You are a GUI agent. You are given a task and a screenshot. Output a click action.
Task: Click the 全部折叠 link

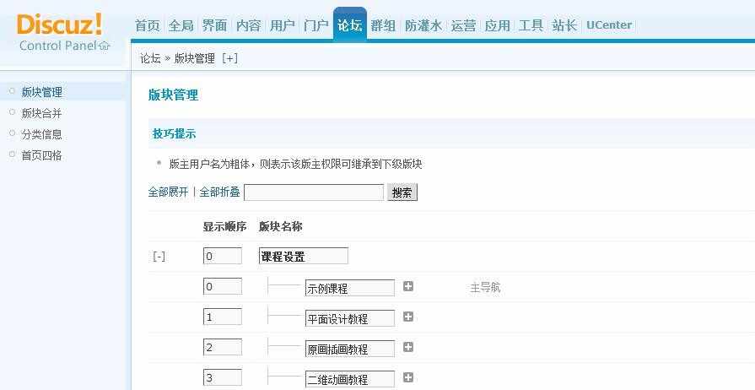(219, 192)
